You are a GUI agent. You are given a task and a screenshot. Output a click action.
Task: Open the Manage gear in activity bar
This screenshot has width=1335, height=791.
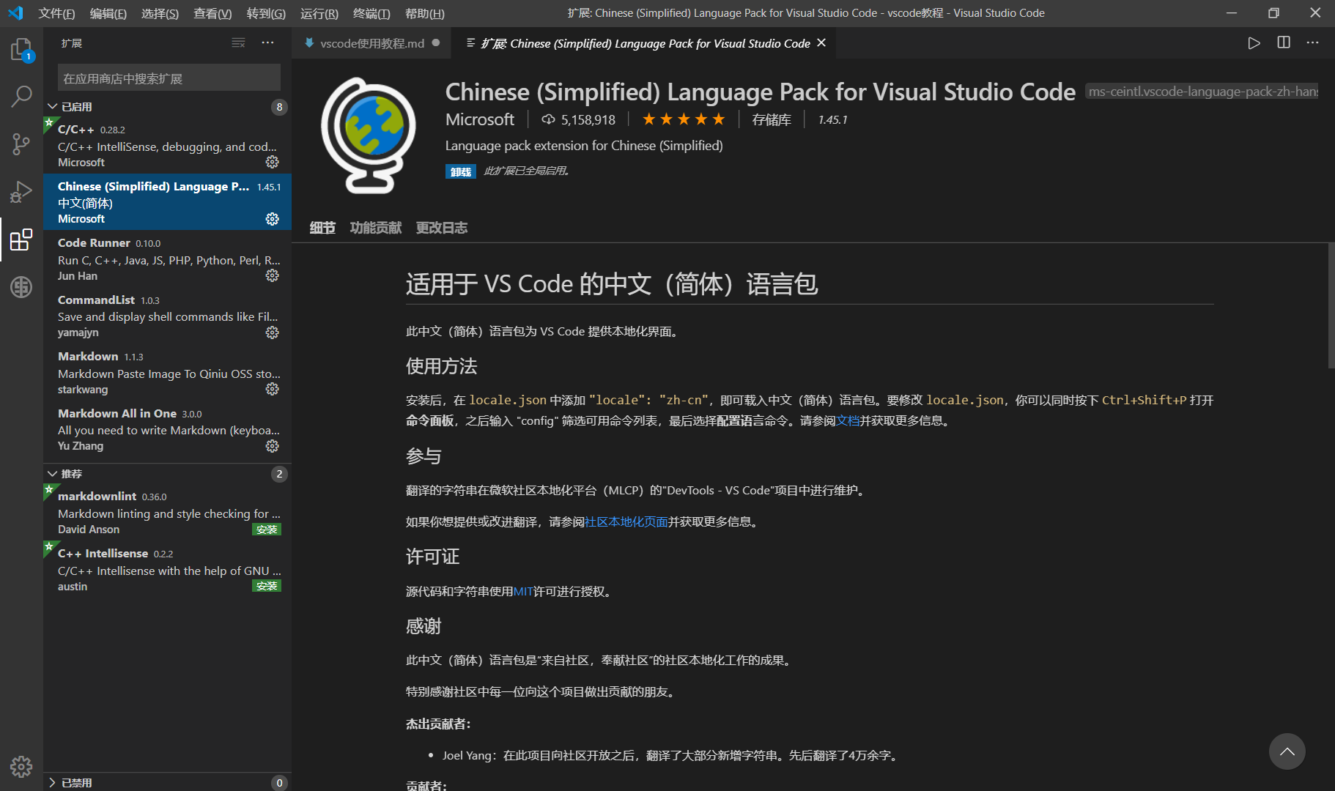click(21, 766)
